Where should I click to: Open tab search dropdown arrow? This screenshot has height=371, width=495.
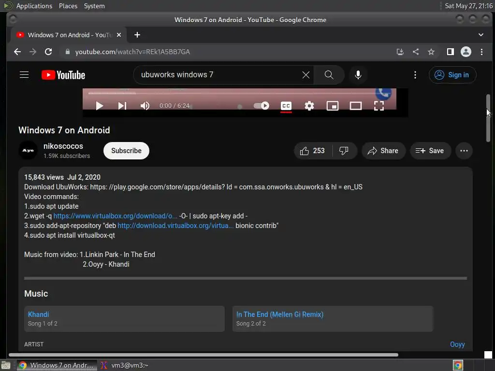pos(481,35)
